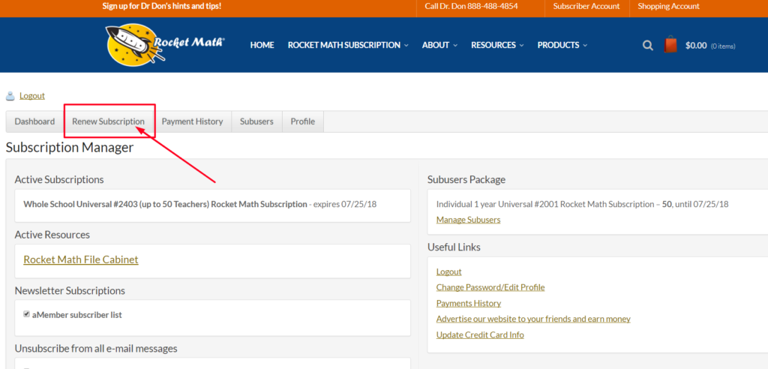Open the Profile tab
The image size is (768, 369).
tap(303, 121)
